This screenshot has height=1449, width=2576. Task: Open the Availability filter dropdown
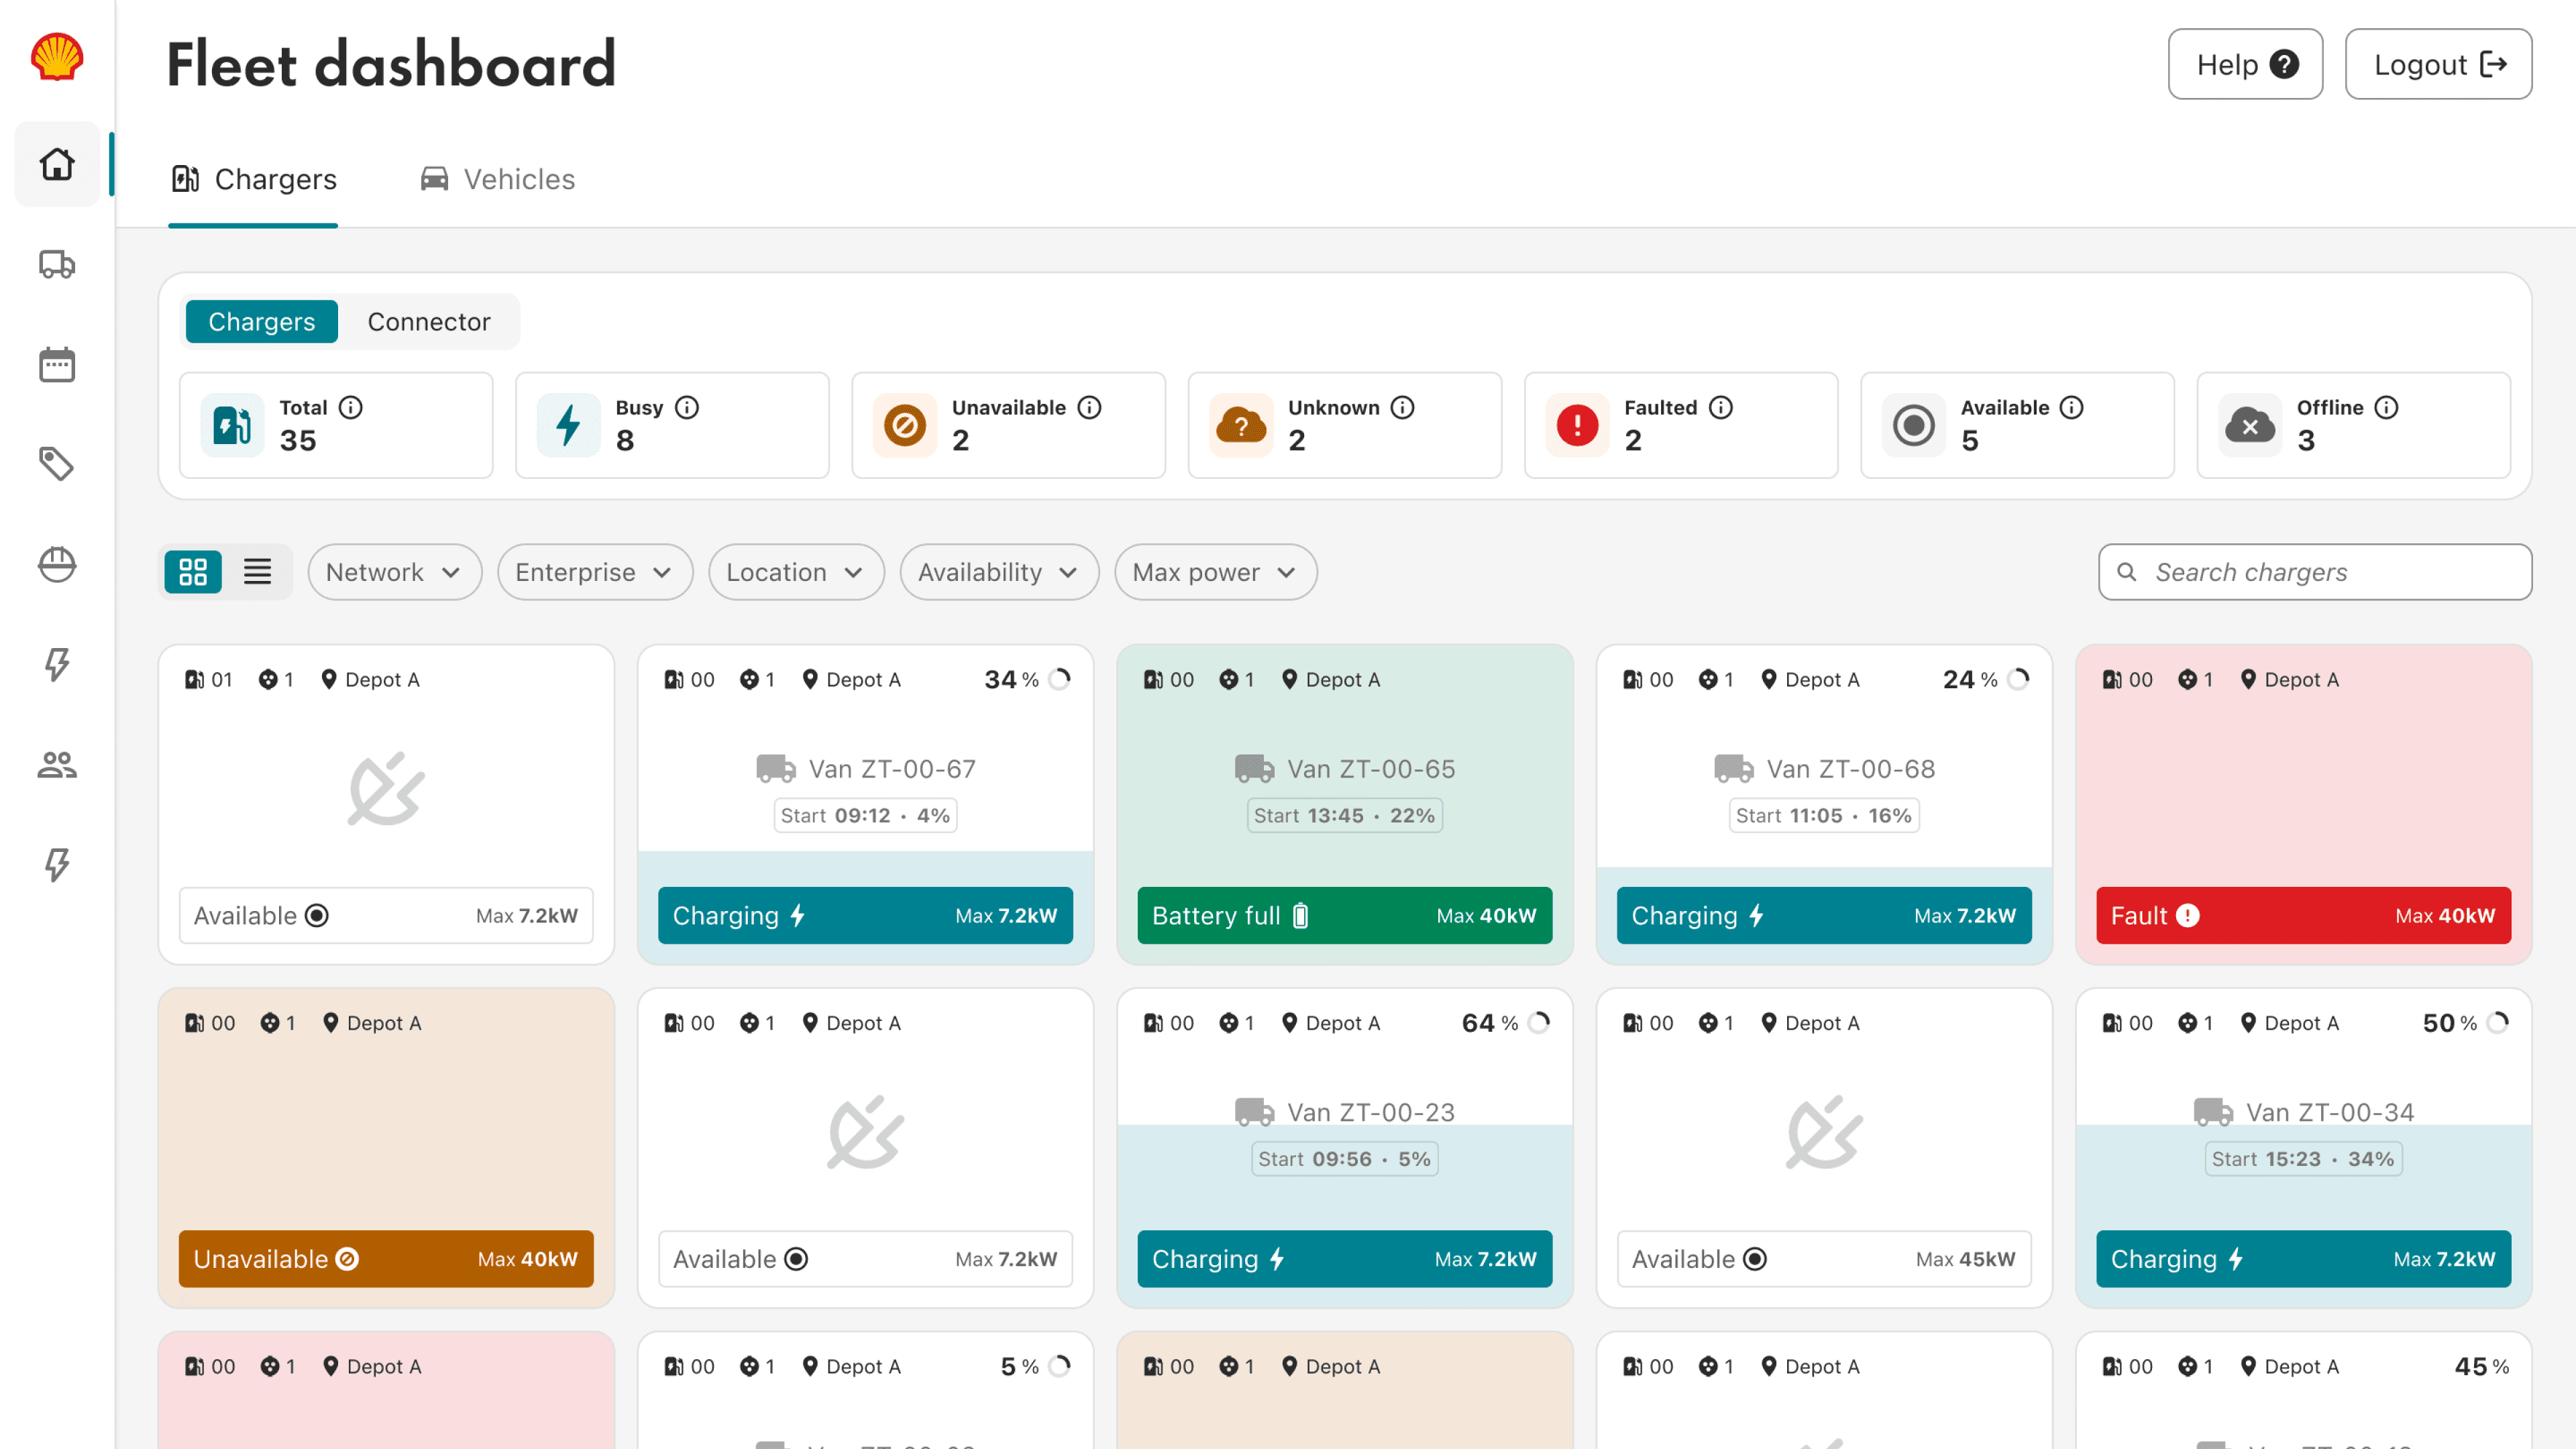coord(998,572)
